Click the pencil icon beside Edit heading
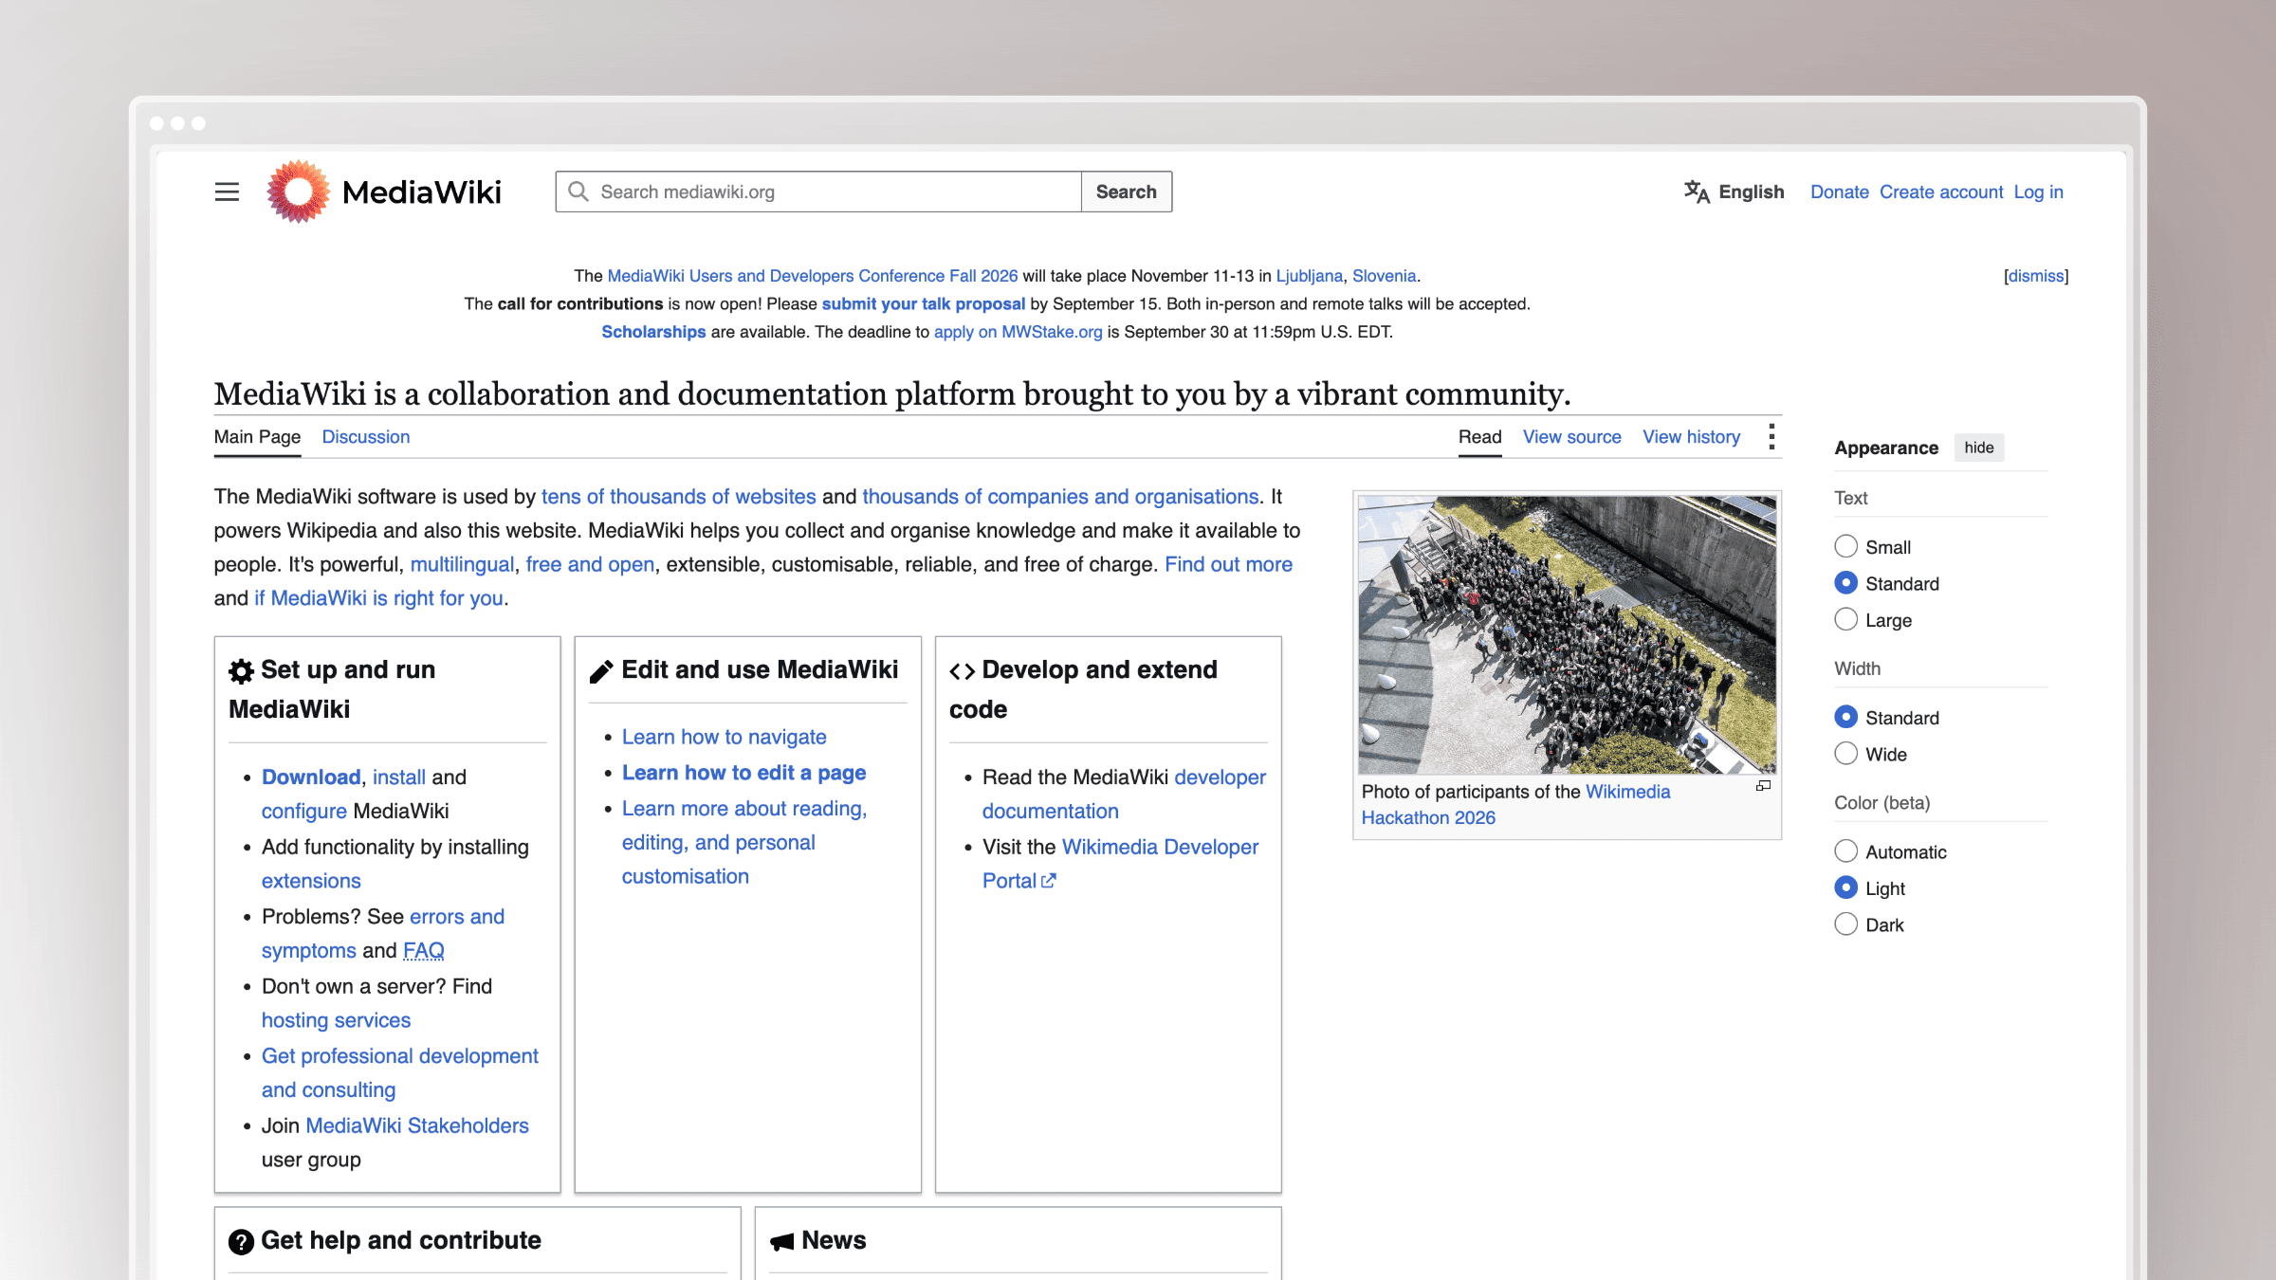The width and height of the screenshot is (2276, 1280). tap(601, 671)
